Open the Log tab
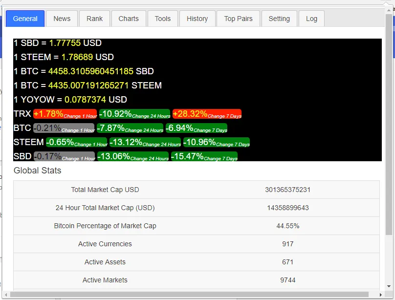The height and width of the screenshot is (300, 395). click(x=311, y=19)
